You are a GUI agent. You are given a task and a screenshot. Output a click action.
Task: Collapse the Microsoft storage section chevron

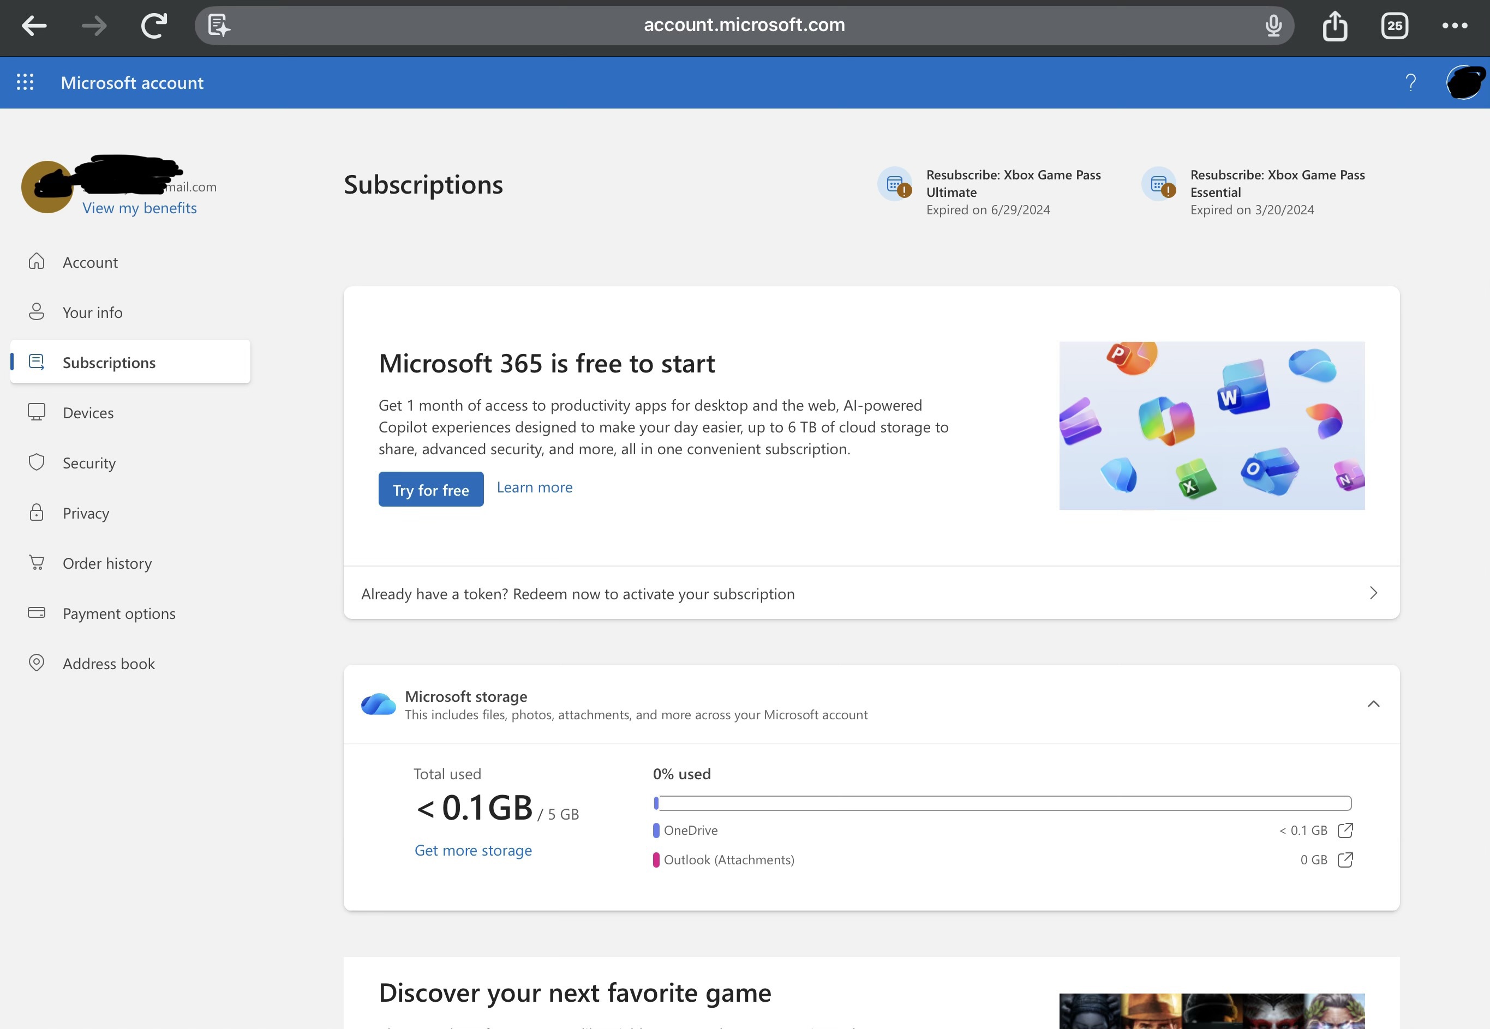pos(1373,703)
